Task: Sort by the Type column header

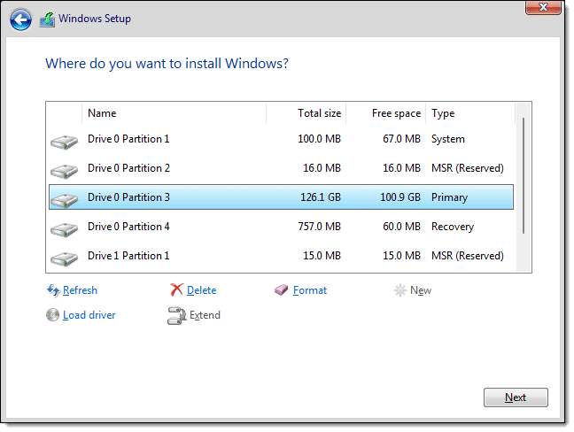Action: [470, 113]
